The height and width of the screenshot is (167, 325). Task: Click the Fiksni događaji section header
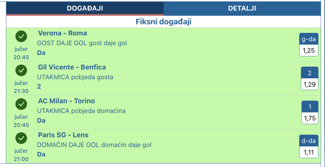(163, 22)
